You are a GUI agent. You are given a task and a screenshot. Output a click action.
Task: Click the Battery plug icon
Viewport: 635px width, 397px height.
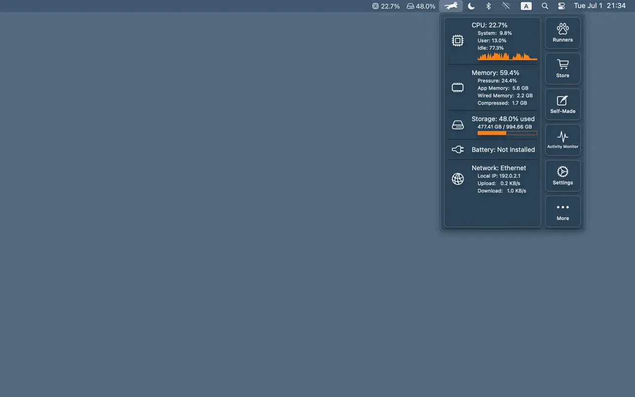pyautogui.click(x=458, y=150)
